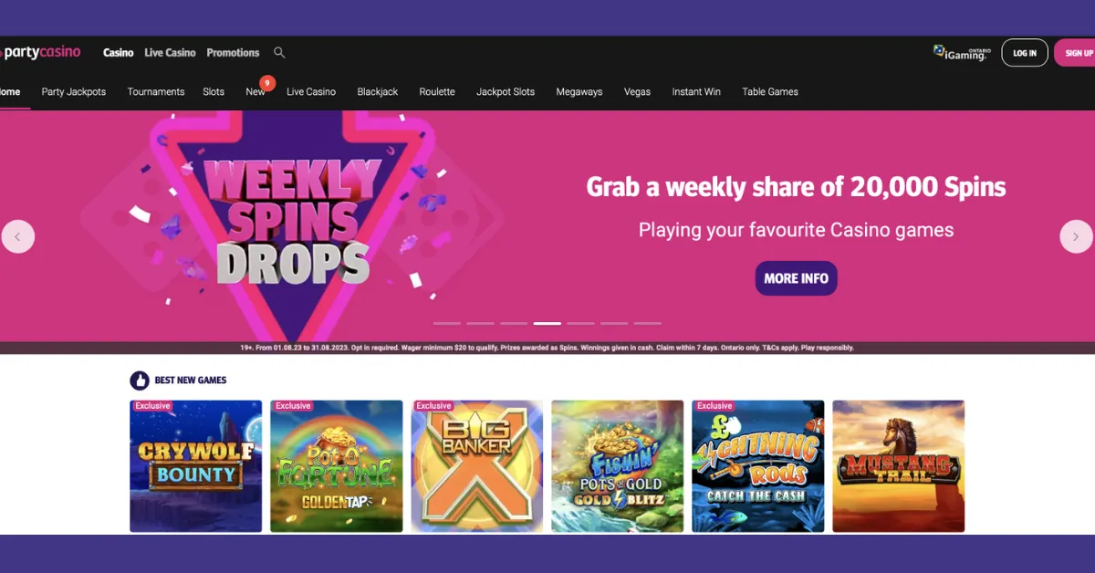This screenshot has height=573, width=1095.
Task: Switch to the Megaways tab
Action: click(x=579, y=92)
